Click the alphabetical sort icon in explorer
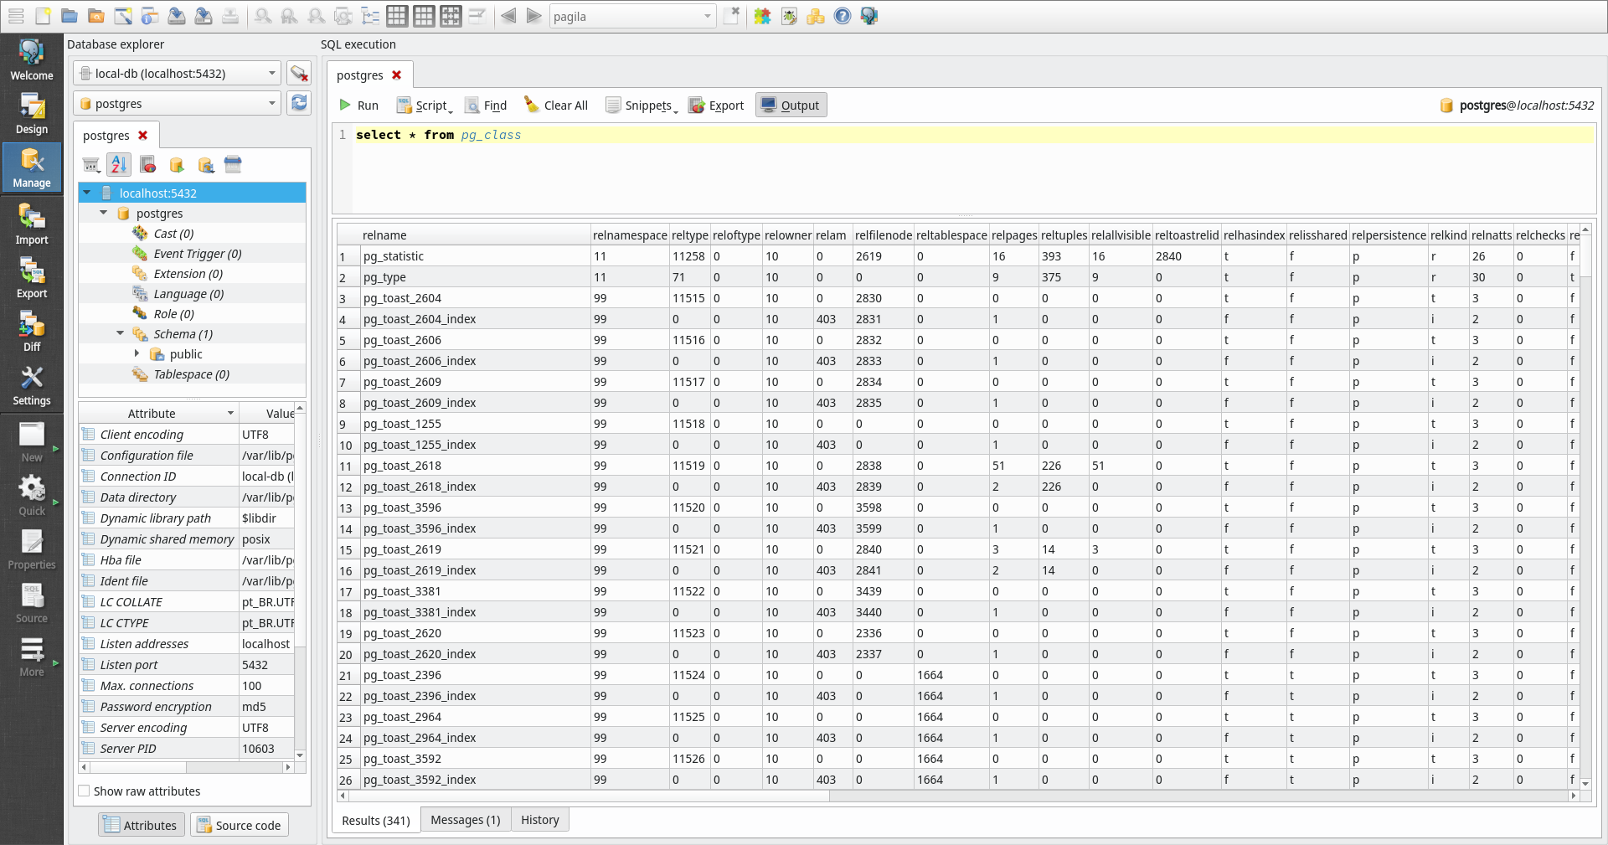Viewport: 1608px width, 845px height. point(119,165)
